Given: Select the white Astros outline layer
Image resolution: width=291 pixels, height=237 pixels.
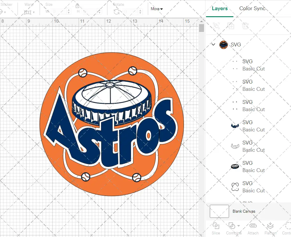Looking at the screenshot, I should (235, 146).
